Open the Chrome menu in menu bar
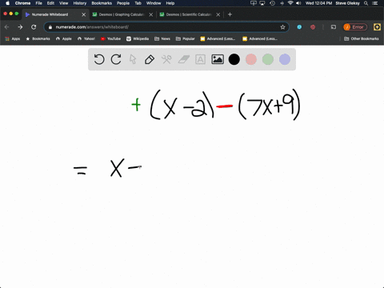384x288 pixels. pos(22,3)
